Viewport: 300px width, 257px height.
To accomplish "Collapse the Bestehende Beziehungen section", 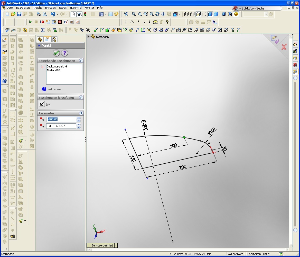I will [81, 61].
